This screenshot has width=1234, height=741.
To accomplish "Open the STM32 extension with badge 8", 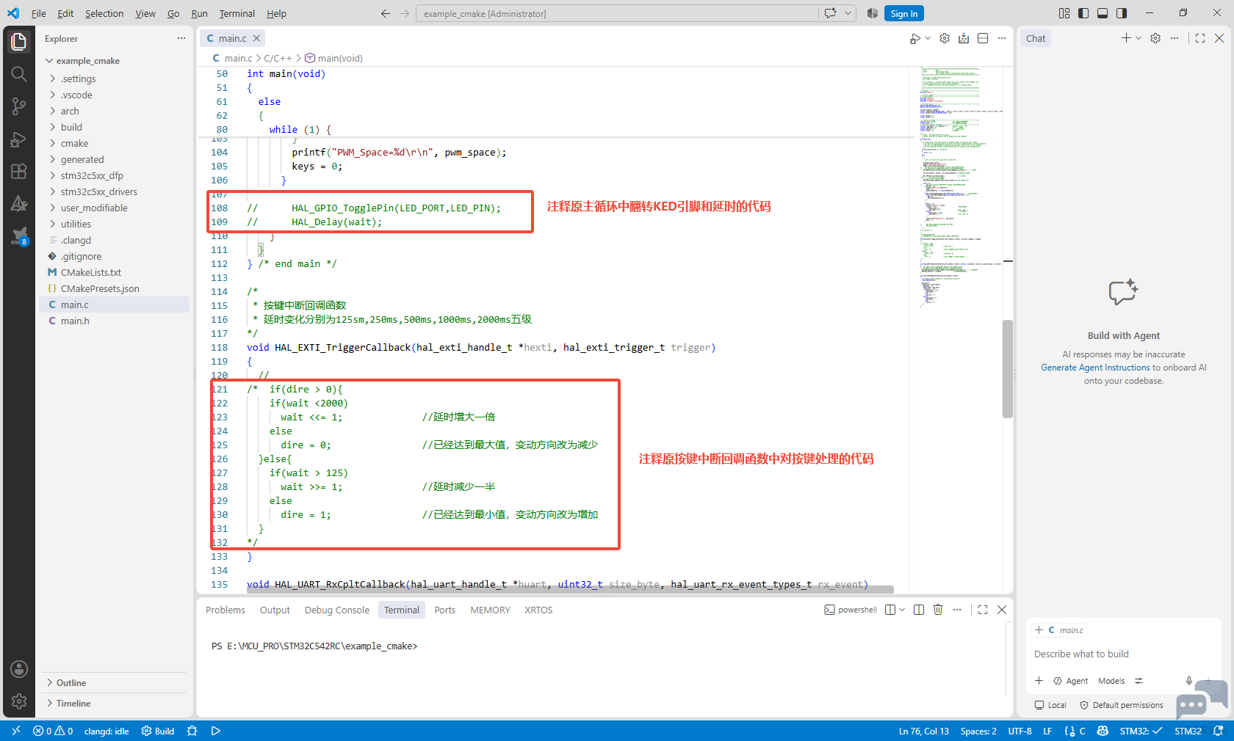I will 19,236.
